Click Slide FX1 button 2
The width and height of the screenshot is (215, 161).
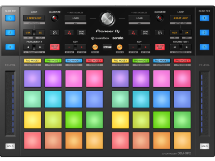pyautogui.click(x=10, y=33)
